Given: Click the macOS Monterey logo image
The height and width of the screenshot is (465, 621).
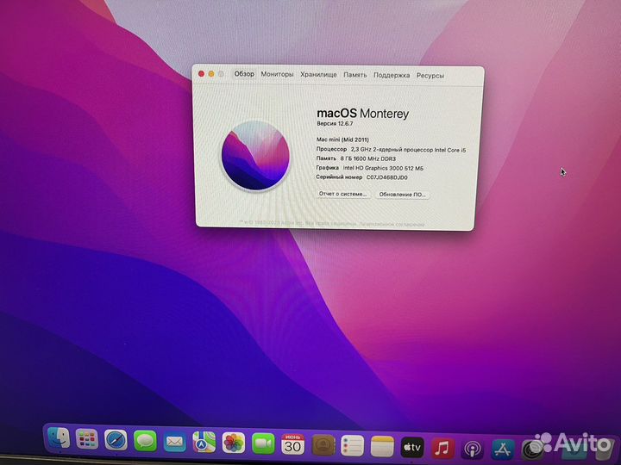Looking at the screenshot, I should click(x=255, y=156).
